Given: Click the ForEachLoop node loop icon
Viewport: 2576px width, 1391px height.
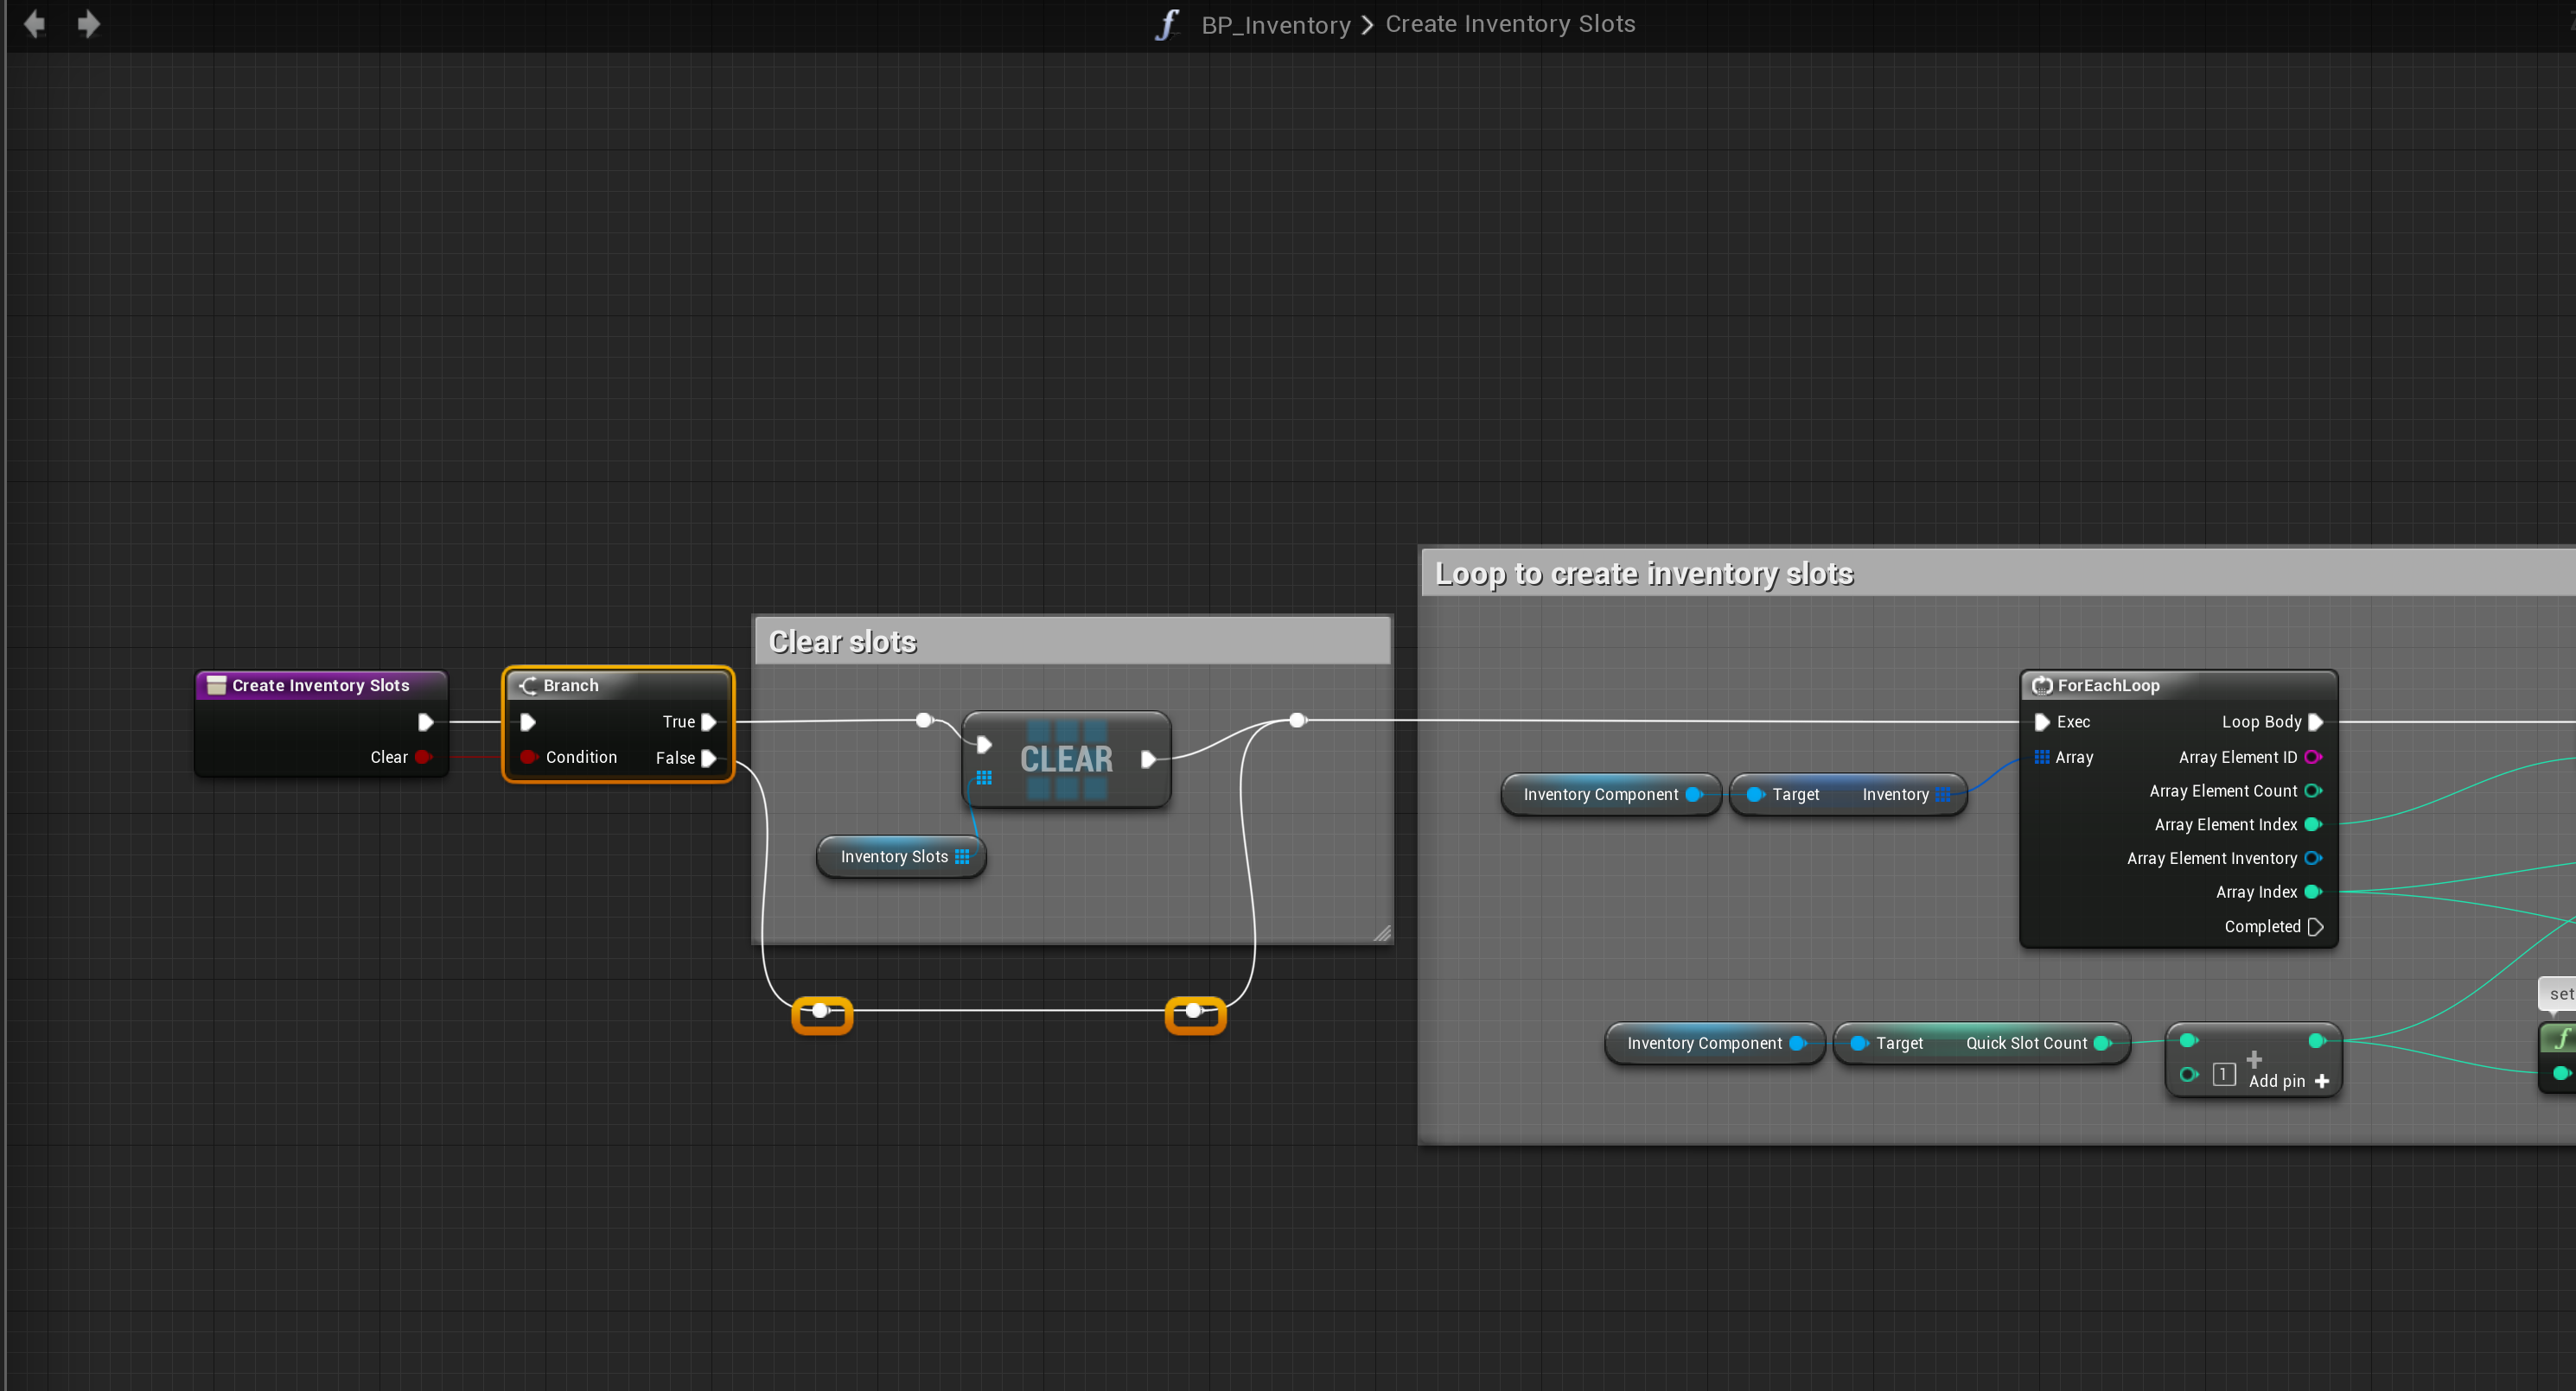Looking at the screenshot, I should click(2042, 685).
